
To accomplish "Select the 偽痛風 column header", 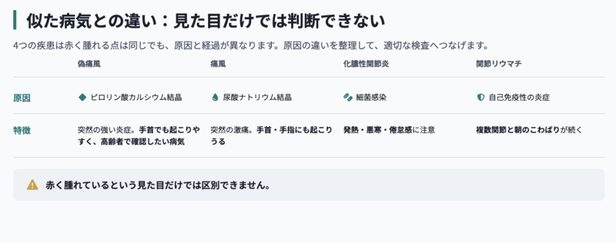I will (89, 64).
